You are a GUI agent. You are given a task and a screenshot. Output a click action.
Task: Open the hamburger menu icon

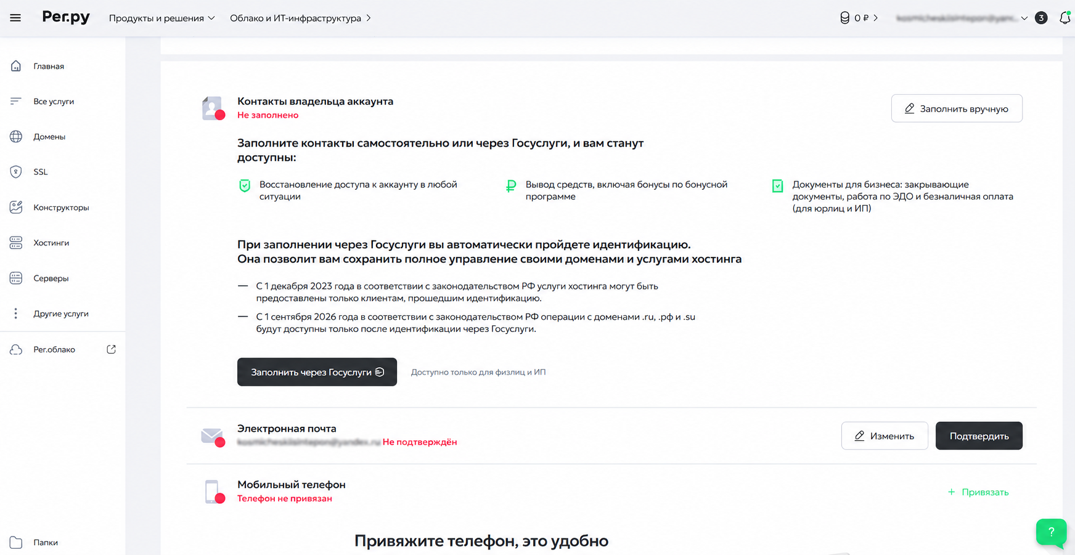[x=15, y=18]
